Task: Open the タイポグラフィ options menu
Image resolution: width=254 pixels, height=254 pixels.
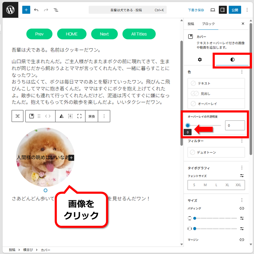Action: tap(242, 168)
